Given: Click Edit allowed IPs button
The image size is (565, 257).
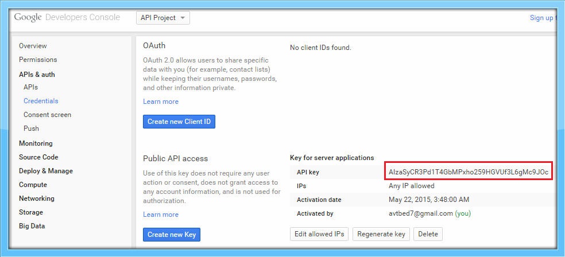Looking at the screenshot, I should click(x=319, y=234).
